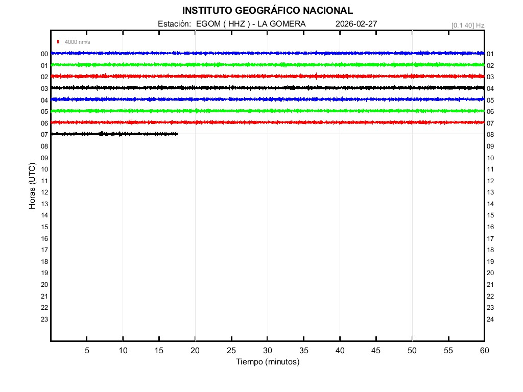The image size is (523, 392).
Task: Select the 5 minute tick label
Action: (87, 351)
